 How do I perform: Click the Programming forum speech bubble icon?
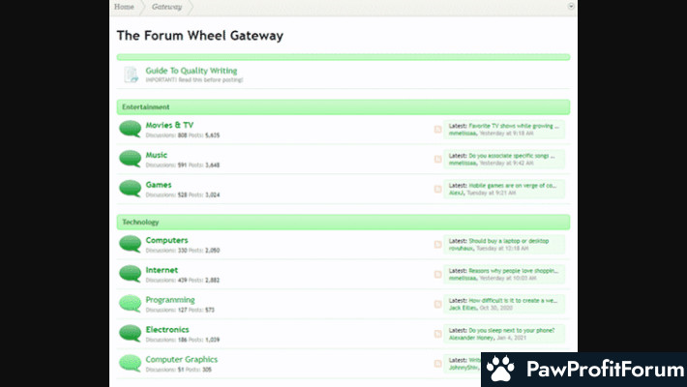click(130, 304)
